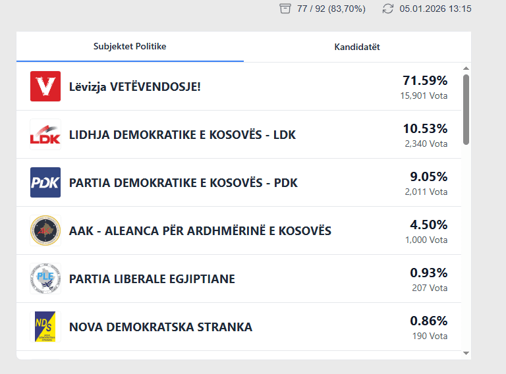
Task: Open AAK - ALEANCA PËR ARDHMËRINË E KOSOVËS
Action: (x=200, y=231)
